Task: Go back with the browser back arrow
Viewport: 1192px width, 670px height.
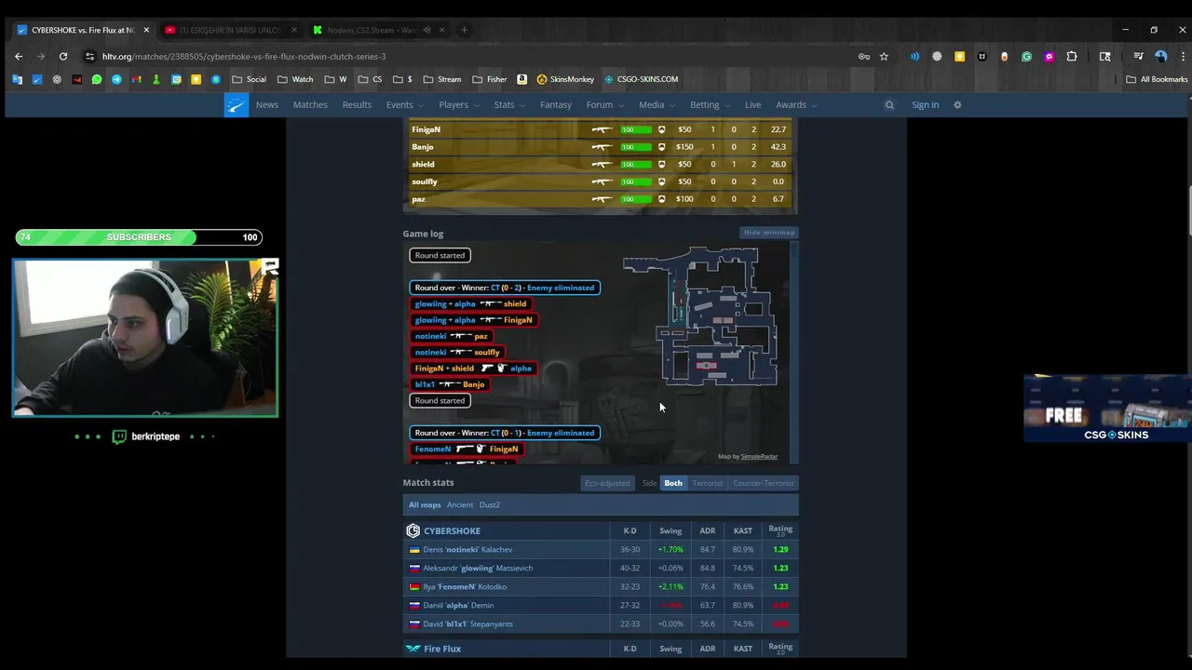Action: tap(19, 57)
